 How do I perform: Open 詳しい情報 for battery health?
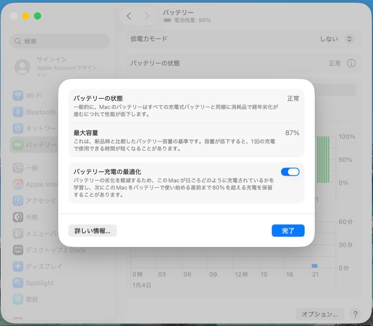pyautogui.click(x=92, y=230)
